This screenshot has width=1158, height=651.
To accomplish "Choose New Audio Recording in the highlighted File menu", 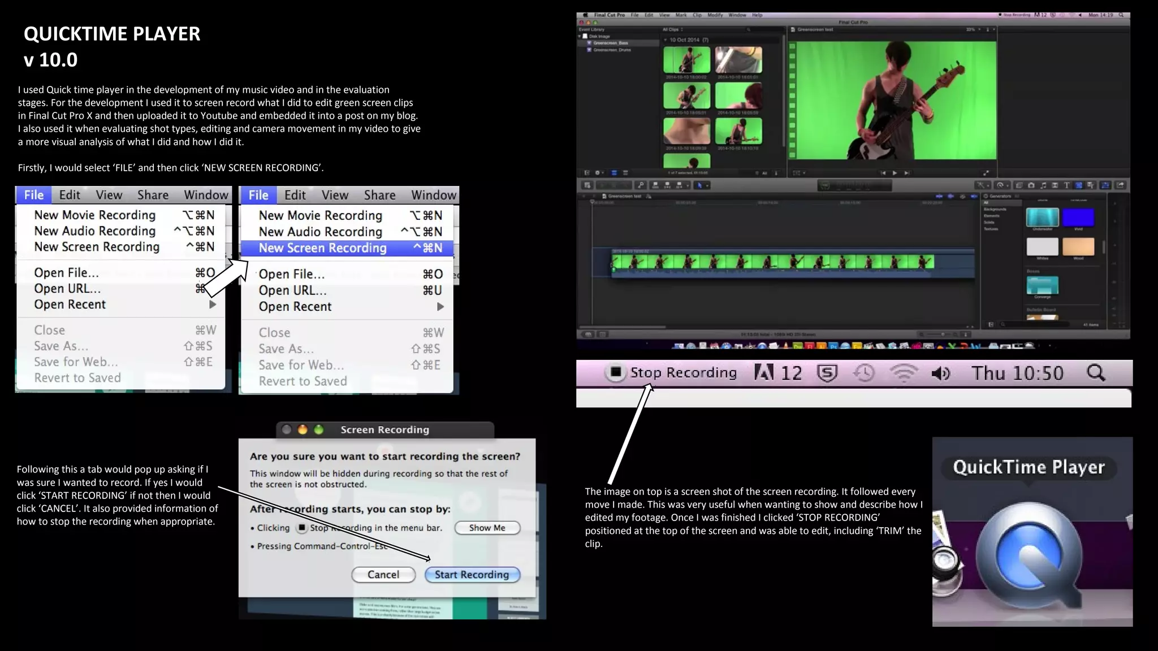I will click(347, 232).
